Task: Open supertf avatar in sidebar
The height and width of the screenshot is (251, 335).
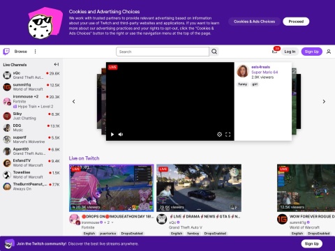Action: click(x=7, y=139)
